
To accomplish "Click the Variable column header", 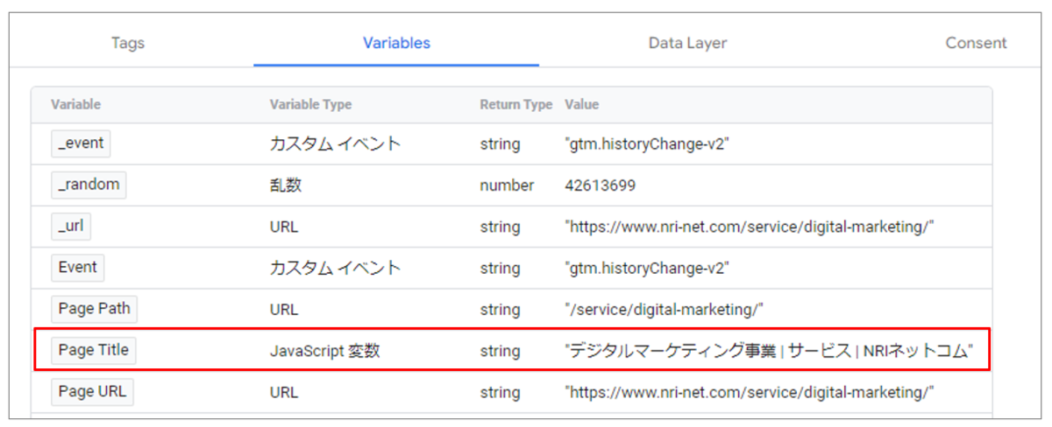I will 75,104.
